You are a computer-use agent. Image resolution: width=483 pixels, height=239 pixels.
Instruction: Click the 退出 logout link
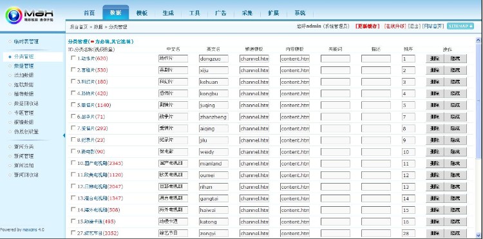tap(414, 26)
